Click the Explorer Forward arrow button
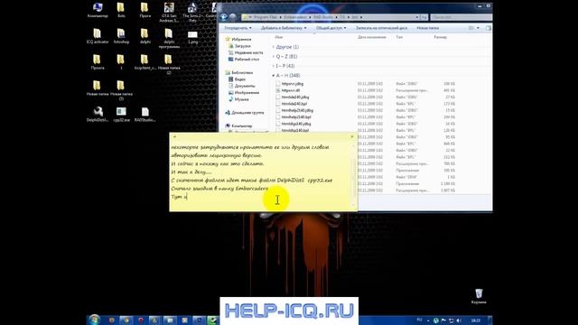Viewport: 578px width, 325px height. click(233, 17)
